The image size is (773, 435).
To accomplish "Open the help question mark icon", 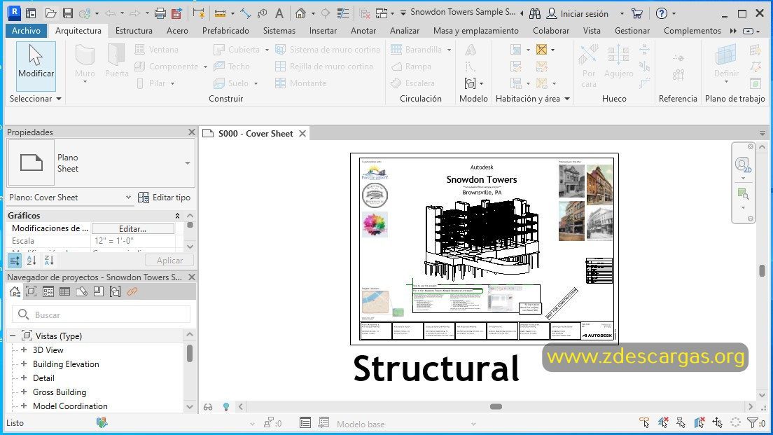I will pos(662,13).
